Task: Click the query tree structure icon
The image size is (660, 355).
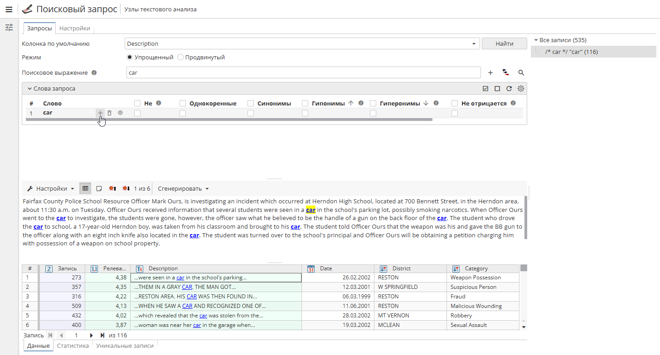Action: click(505, 72)
